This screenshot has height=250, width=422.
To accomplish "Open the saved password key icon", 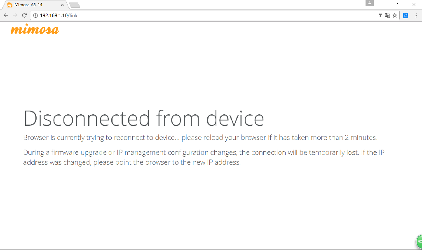I will coord(380,16).
